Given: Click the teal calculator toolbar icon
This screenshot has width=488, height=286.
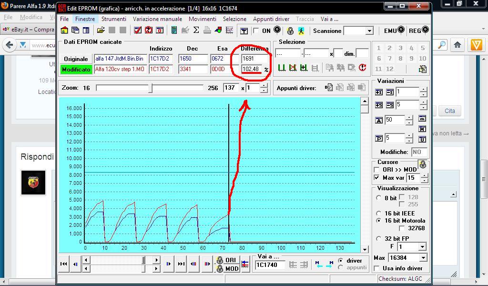Looking at the screenshot, I should click(174, 30).
